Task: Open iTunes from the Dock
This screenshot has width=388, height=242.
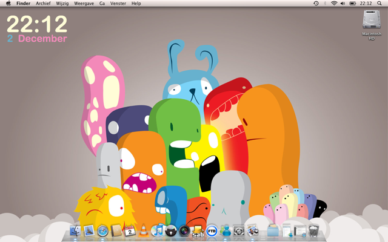Action: click(x=157, y=231)
